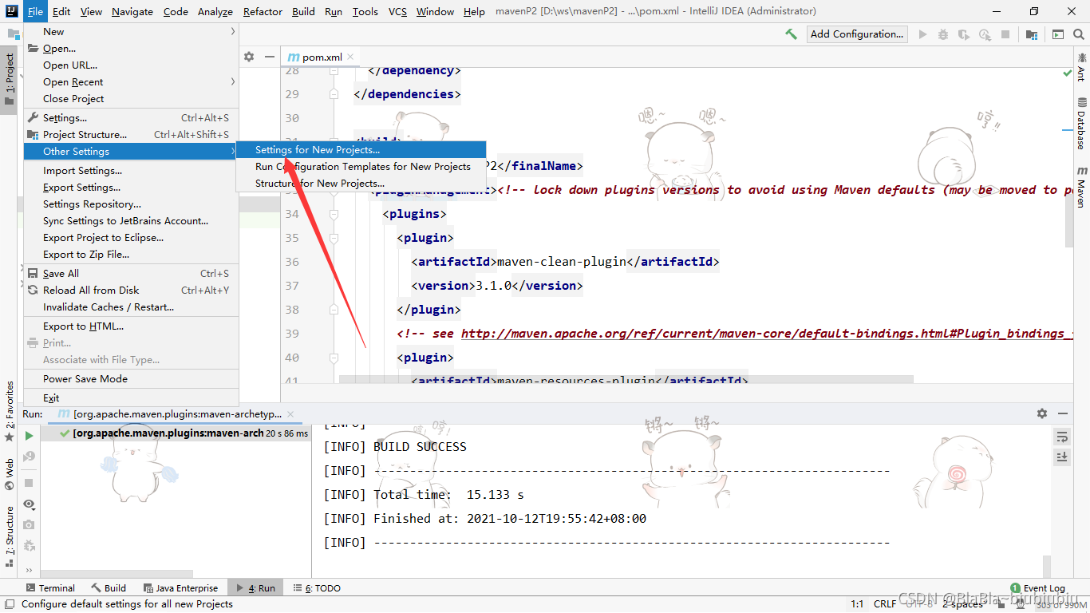Open the Event Log tool window

[x=1037, y=588]
